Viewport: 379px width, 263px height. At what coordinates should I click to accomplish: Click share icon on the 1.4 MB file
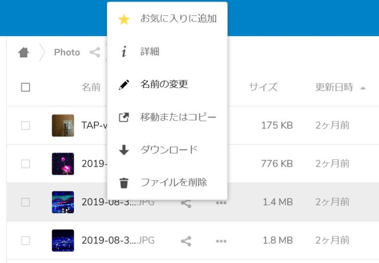pos(186,203)
